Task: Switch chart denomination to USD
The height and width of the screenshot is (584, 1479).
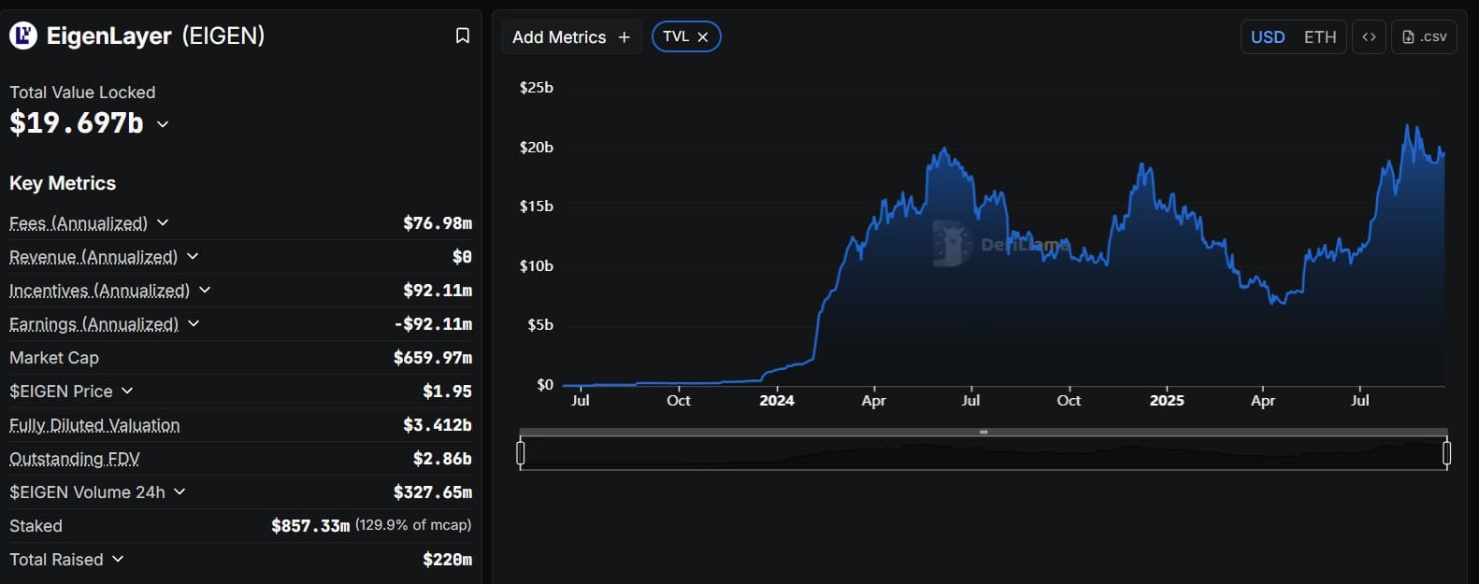Action: click(1268, 36)
